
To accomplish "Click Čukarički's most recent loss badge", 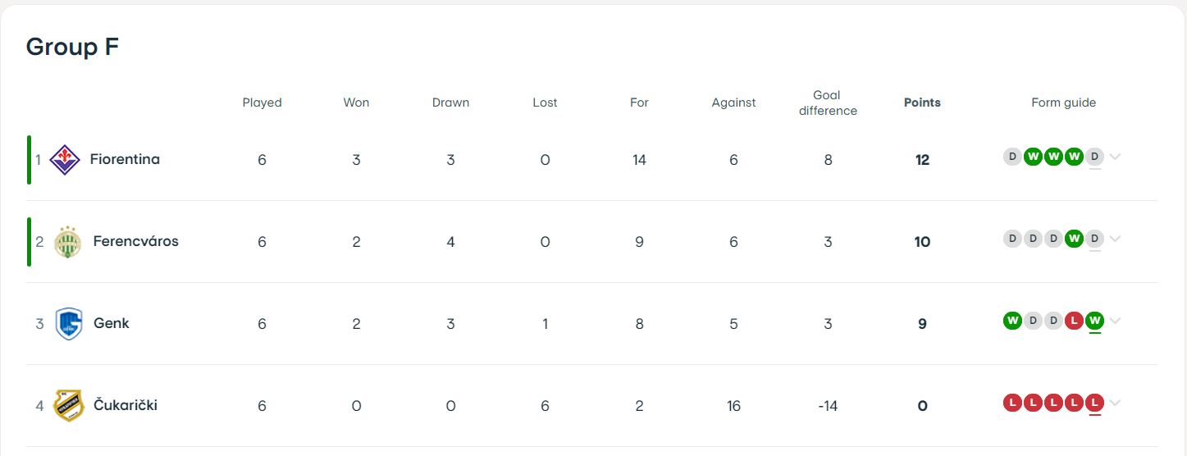I will pyautogui.click(x=1094, y=403).
